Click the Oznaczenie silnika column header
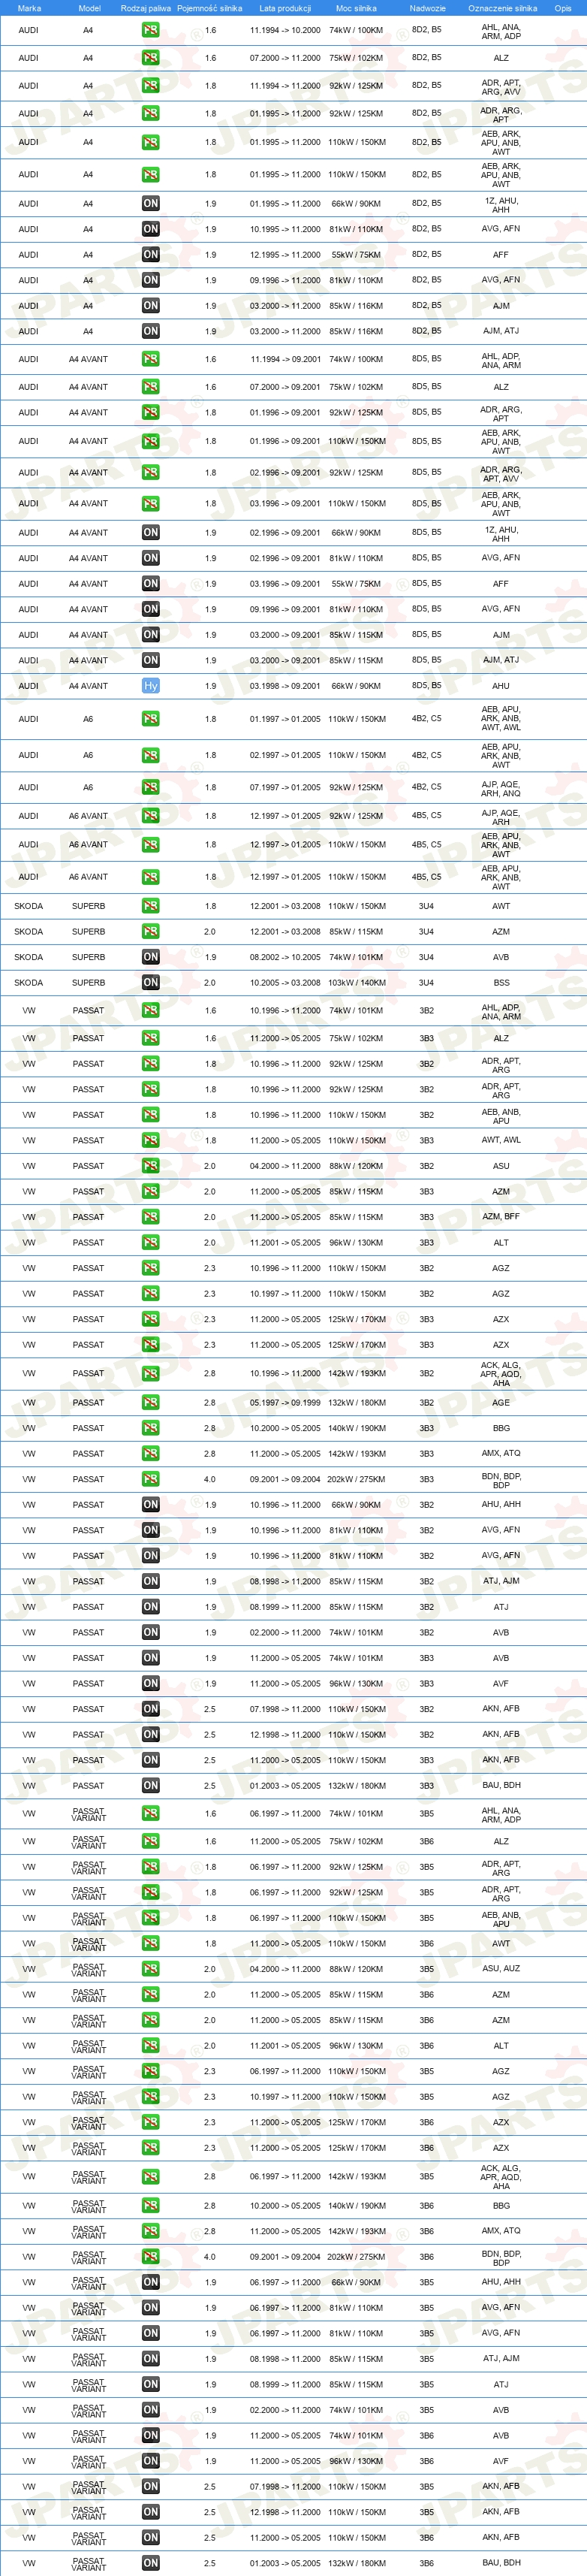 click(x=502, y=8)
